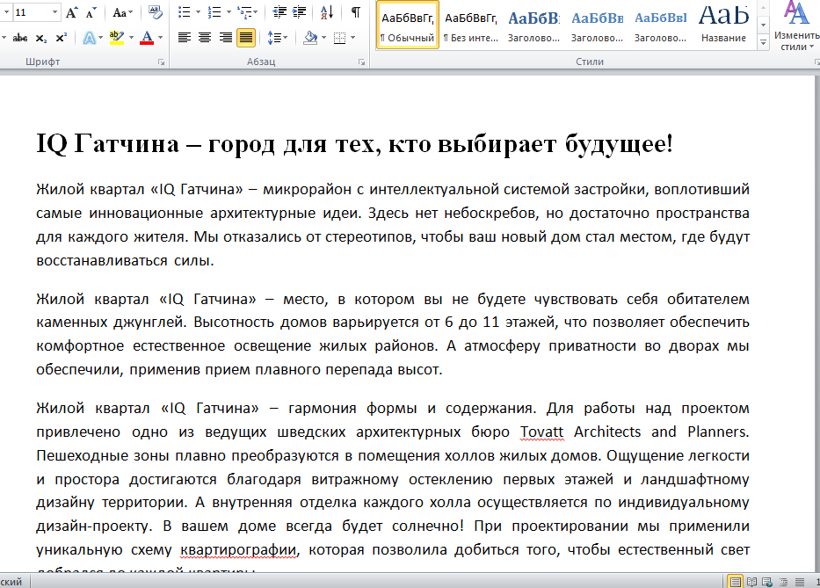Select the Без интервала style
This screenshot has width=820, height=588.
471,25
